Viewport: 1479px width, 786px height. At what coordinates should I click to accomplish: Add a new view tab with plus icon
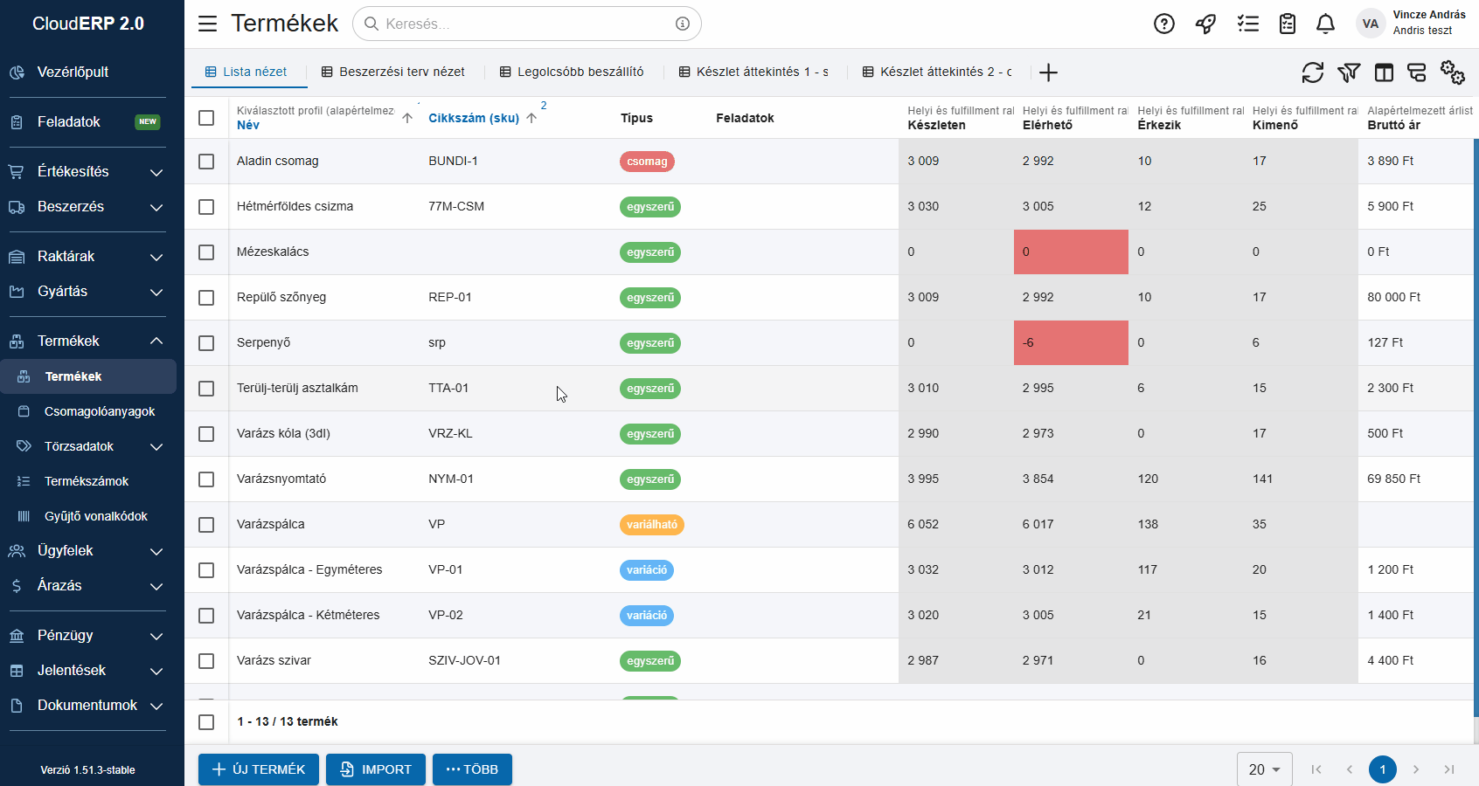pyautogui.click(x=1048, y=72)
